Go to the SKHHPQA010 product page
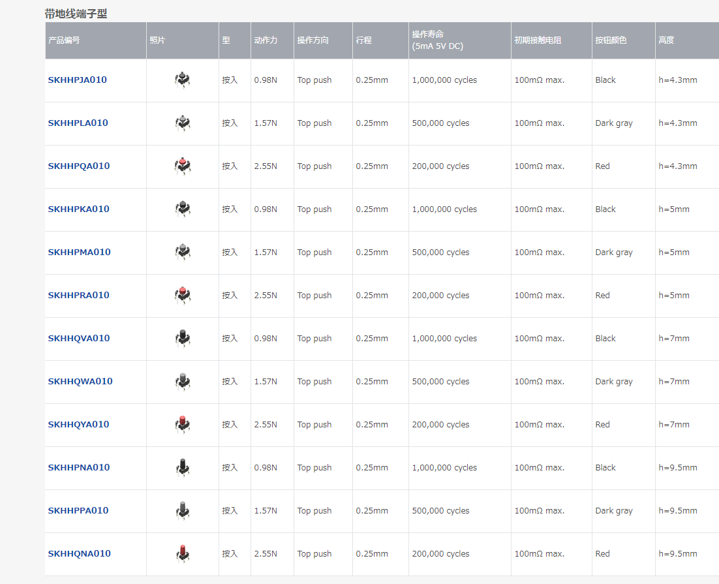 tap(78, 166)
